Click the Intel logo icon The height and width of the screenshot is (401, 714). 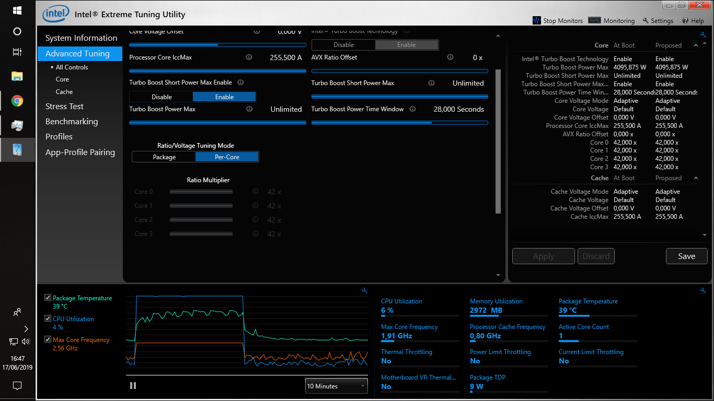point(56,14)
